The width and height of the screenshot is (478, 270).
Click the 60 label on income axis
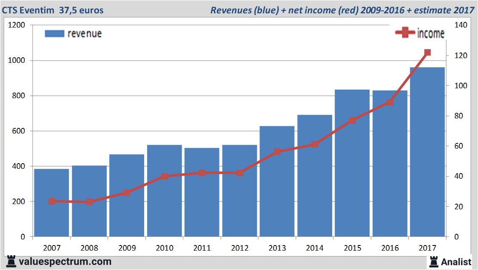pyautogui.click(x=459, y=146)
